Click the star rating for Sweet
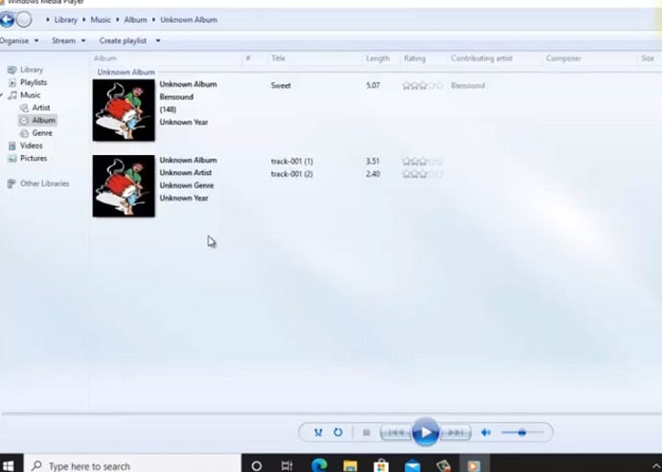Viewport: 662px width, 472px height. pos(422,85)
